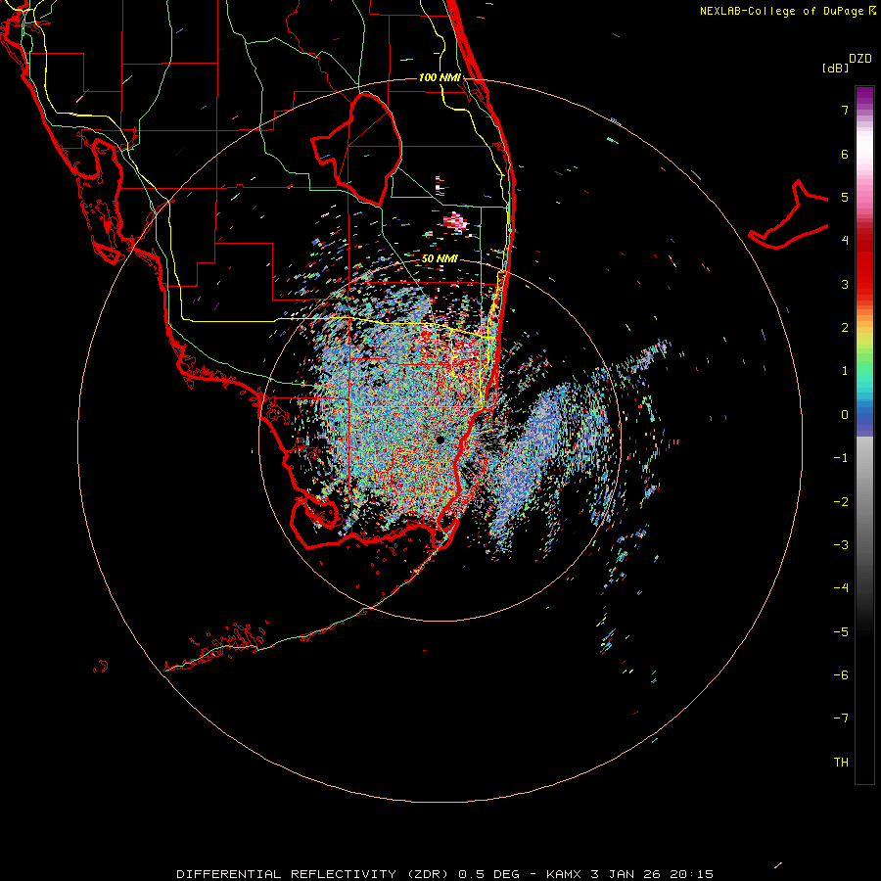The width and height of the screenshot is (881, 881).
Task: Click the 2 value on the color scale
Action: (x=845, y=328)
